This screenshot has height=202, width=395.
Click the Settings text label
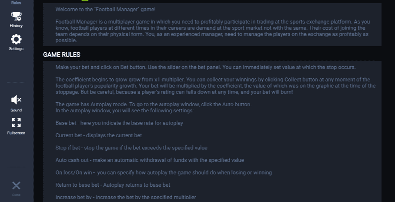16,49
